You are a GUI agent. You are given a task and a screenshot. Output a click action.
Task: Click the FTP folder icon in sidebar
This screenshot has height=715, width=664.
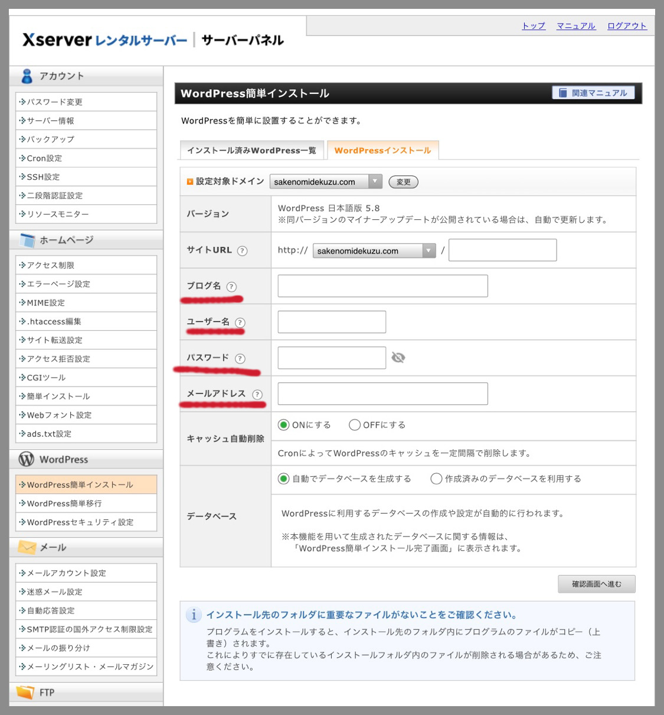click(25, 692)
